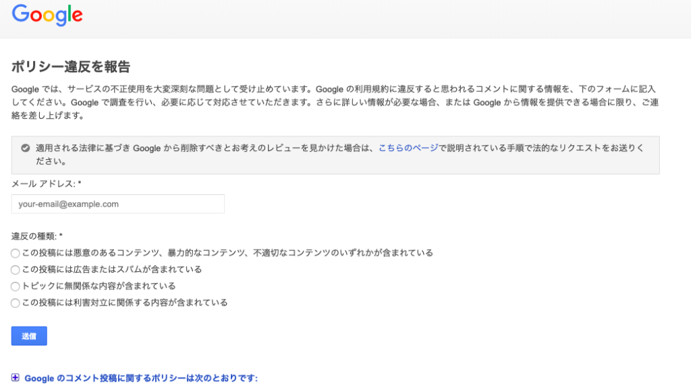Click the トピックに無関係な内容 label text

(99, 286)
